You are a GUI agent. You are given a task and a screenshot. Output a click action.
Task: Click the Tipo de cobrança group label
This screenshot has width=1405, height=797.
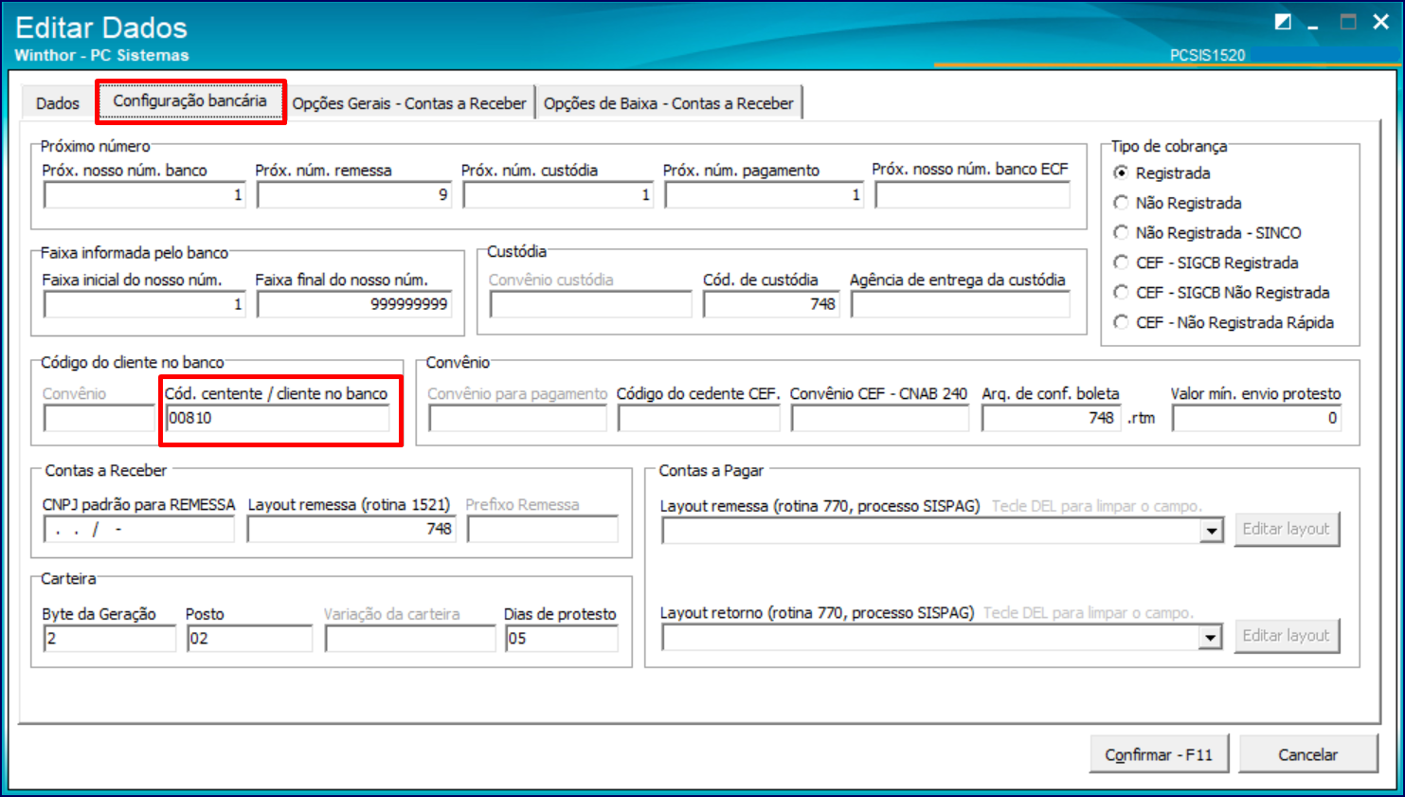[x=1168, y=146]
